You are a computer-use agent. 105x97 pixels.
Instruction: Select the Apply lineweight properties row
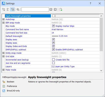(28, 16)
